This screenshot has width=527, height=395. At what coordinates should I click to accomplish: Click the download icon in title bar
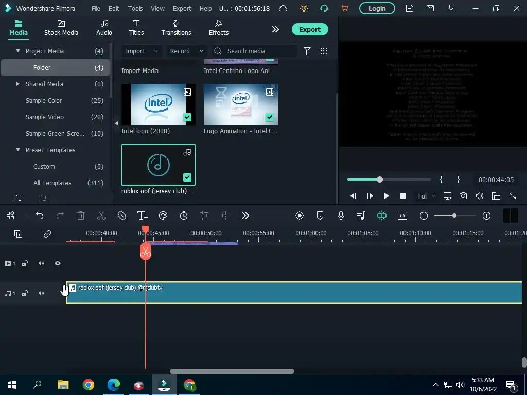click(451, 8)
